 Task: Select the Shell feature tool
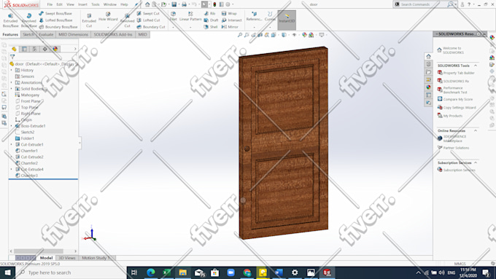(211, 27)
